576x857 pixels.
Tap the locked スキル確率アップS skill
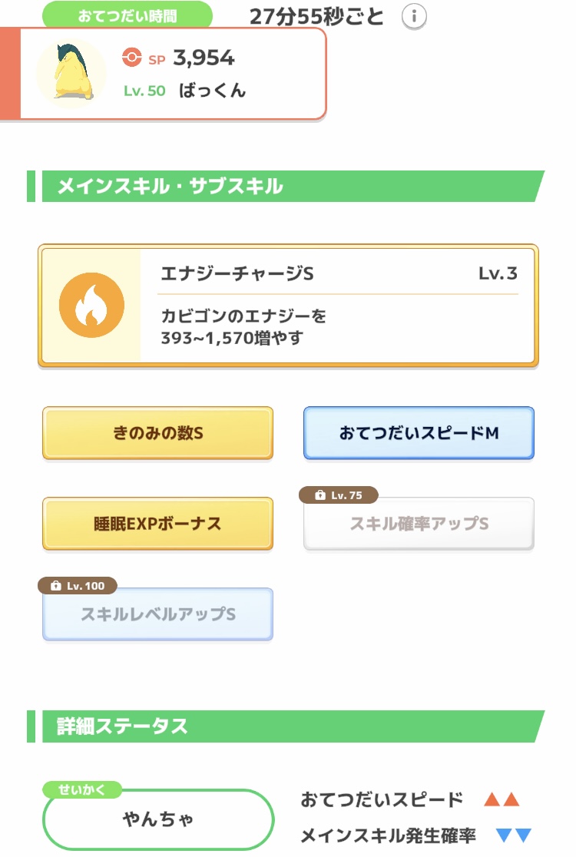(x=419, y=524)
